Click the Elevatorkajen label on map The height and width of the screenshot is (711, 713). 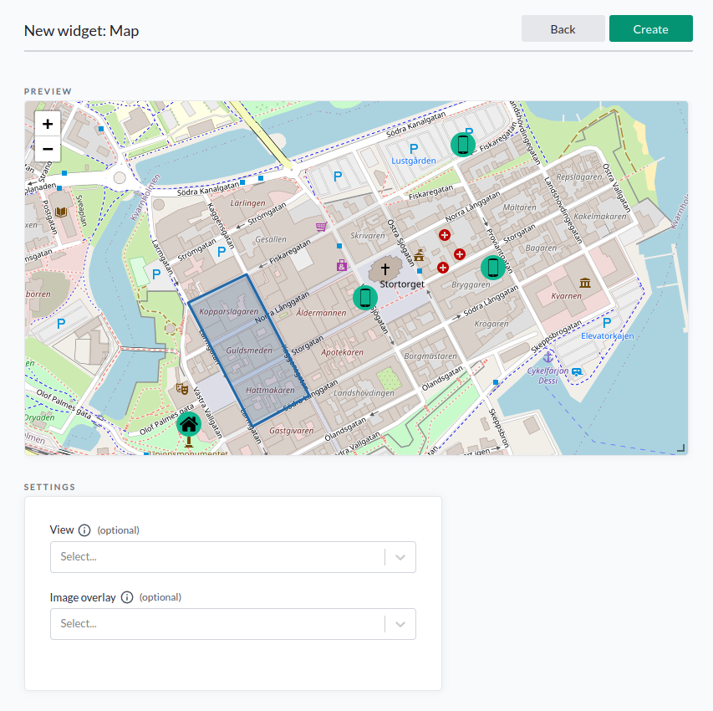(608, 336)
